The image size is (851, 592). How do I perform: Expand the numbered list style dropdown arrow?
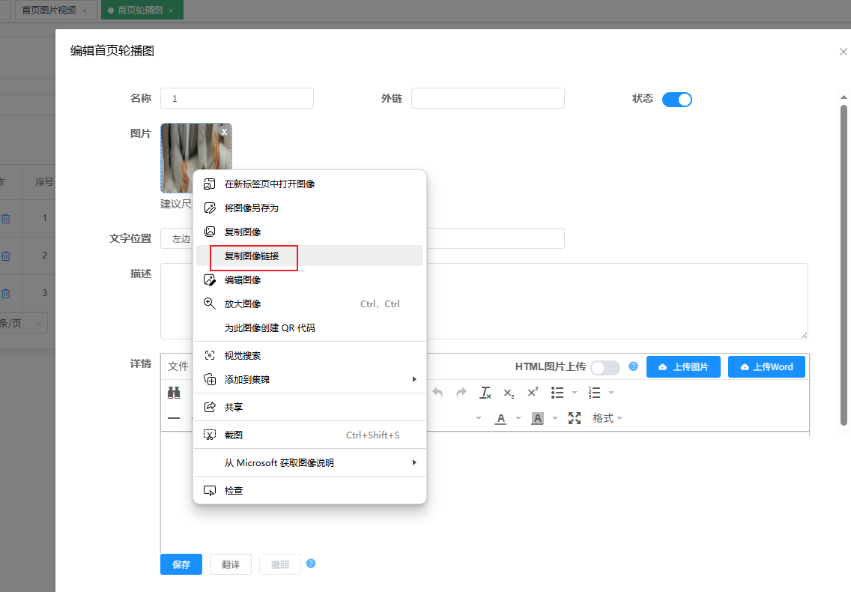tap(611, 393)
